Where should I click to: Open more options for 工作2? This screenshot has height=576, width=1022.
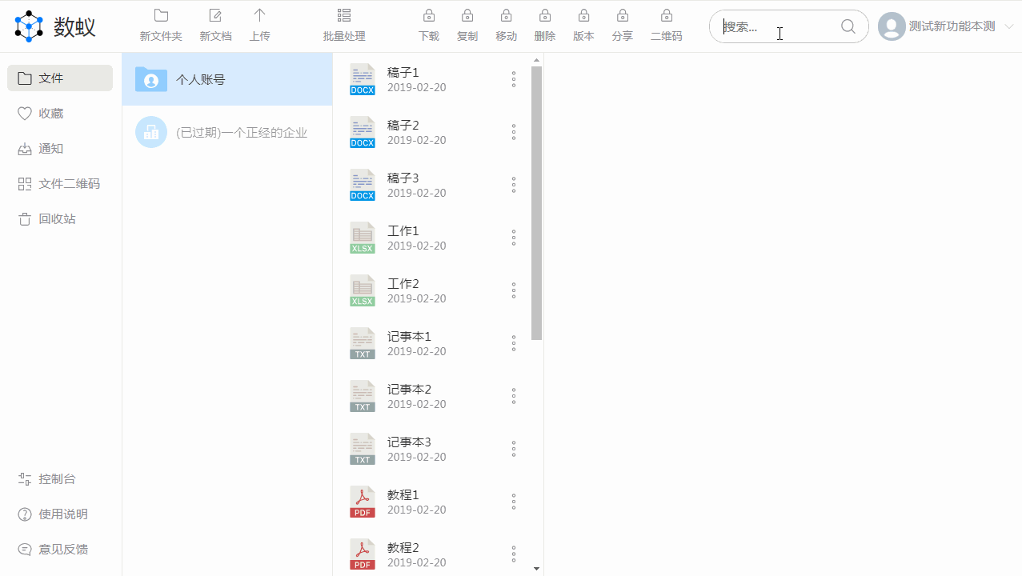point(514,290)
